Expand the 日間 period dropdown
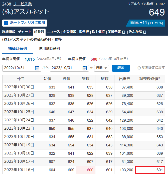Screen dimensions: 168x174 point(101,68)
